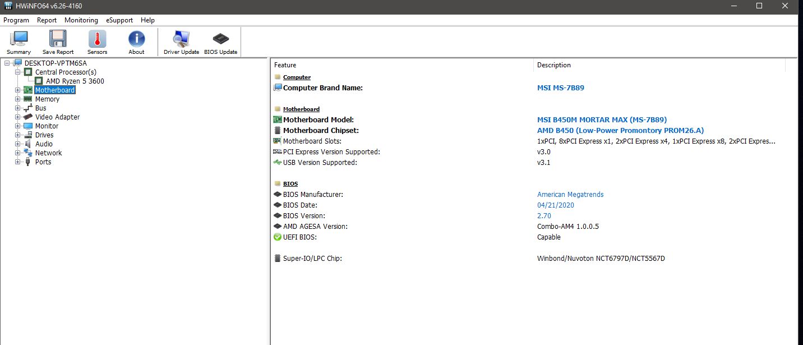This screenshot has height=345, width=803.
Task: Click the green UEFI BIOS check icon
Action: pos(277,237)
